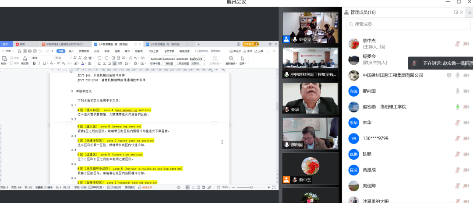Click the Bold formatting icon in WPS

pos(33,63)
